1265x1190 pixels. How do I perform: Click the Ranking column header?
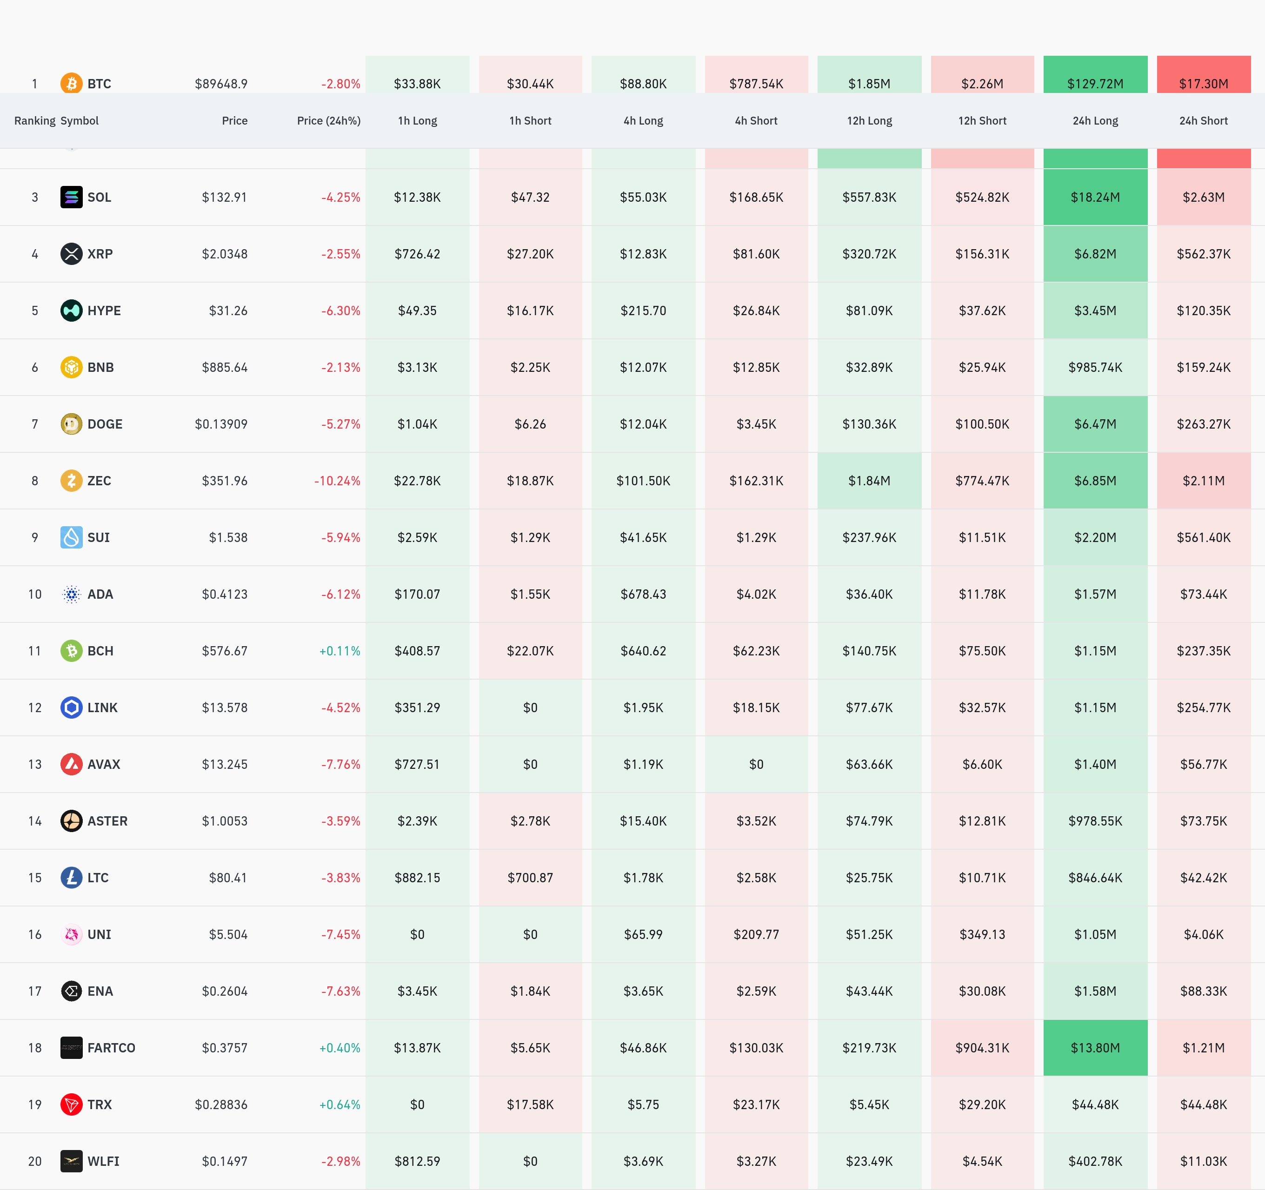click(34, 121)
